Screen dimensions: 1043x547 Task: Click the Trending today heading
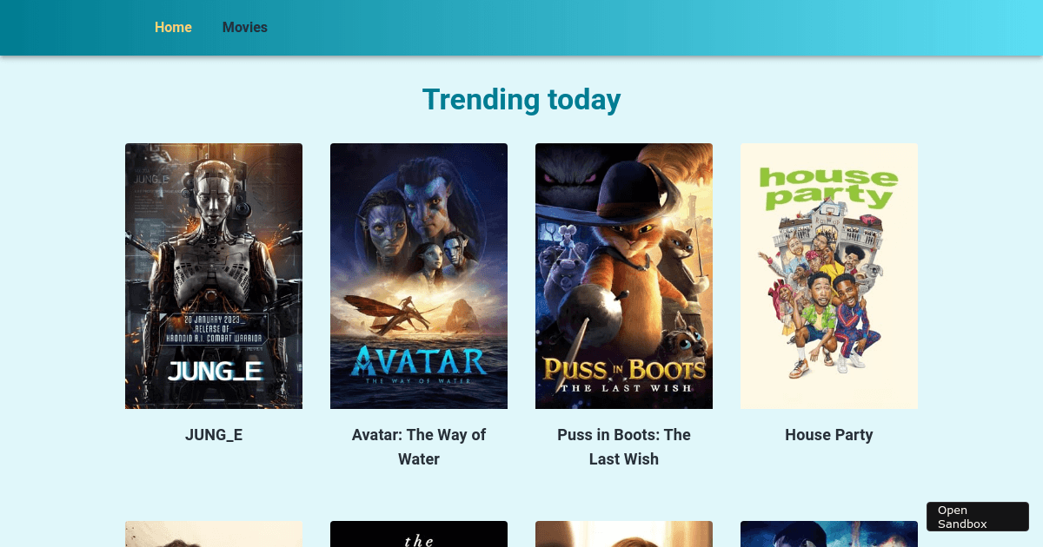click(x=521, y=100)
